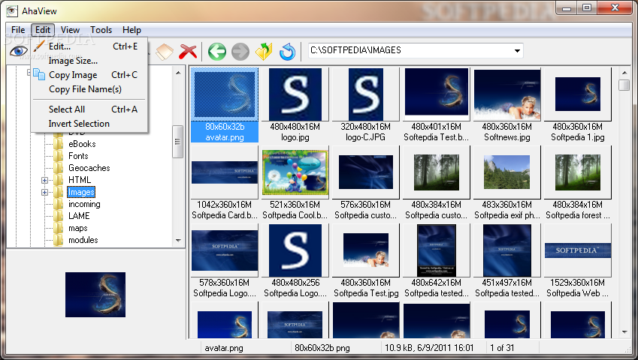The width and height of the screenshot is (638, 360).
Task: Click the eraser icon in toolbar
Action: pyautogui.click(x=165, y=52)
